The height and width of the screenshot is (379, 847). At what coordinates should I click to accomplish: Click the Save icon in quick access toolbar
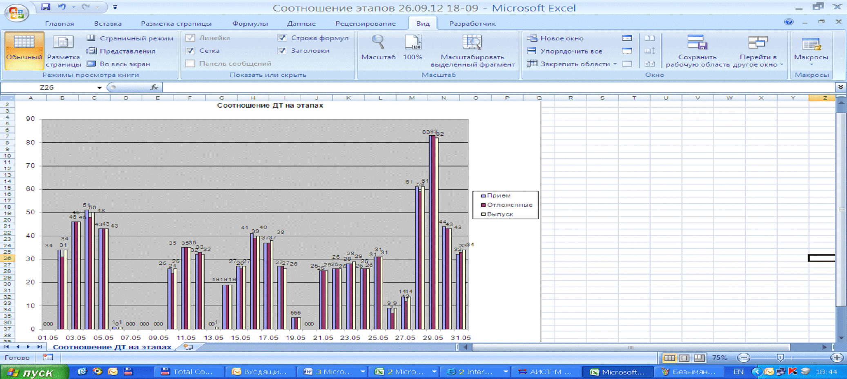pyautogui.click(x=45, y=7)
